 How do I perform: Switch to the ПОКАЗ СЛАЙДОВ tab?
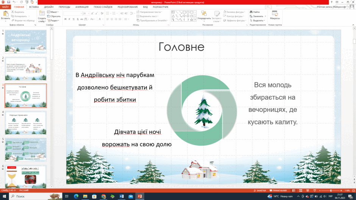point(103,7)
